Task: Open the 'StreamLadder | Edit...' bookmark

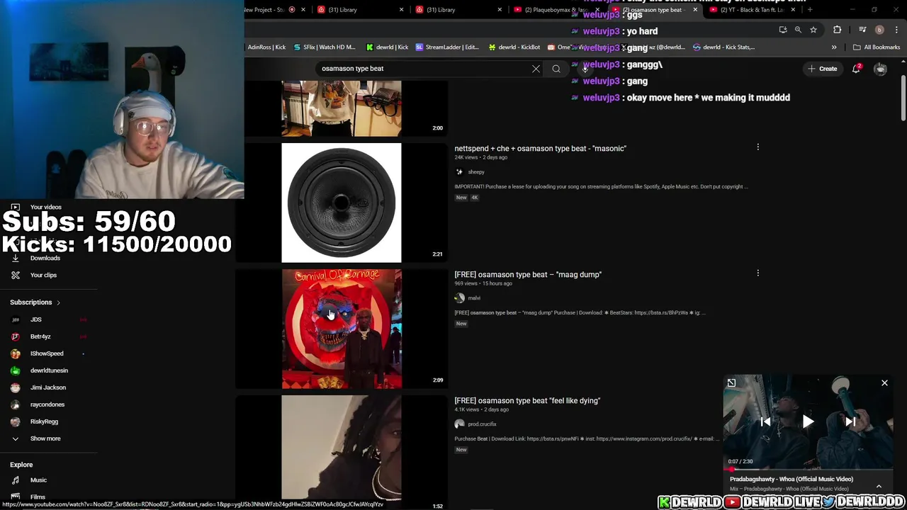Action: pyautogui.click(x=448, y=47)
